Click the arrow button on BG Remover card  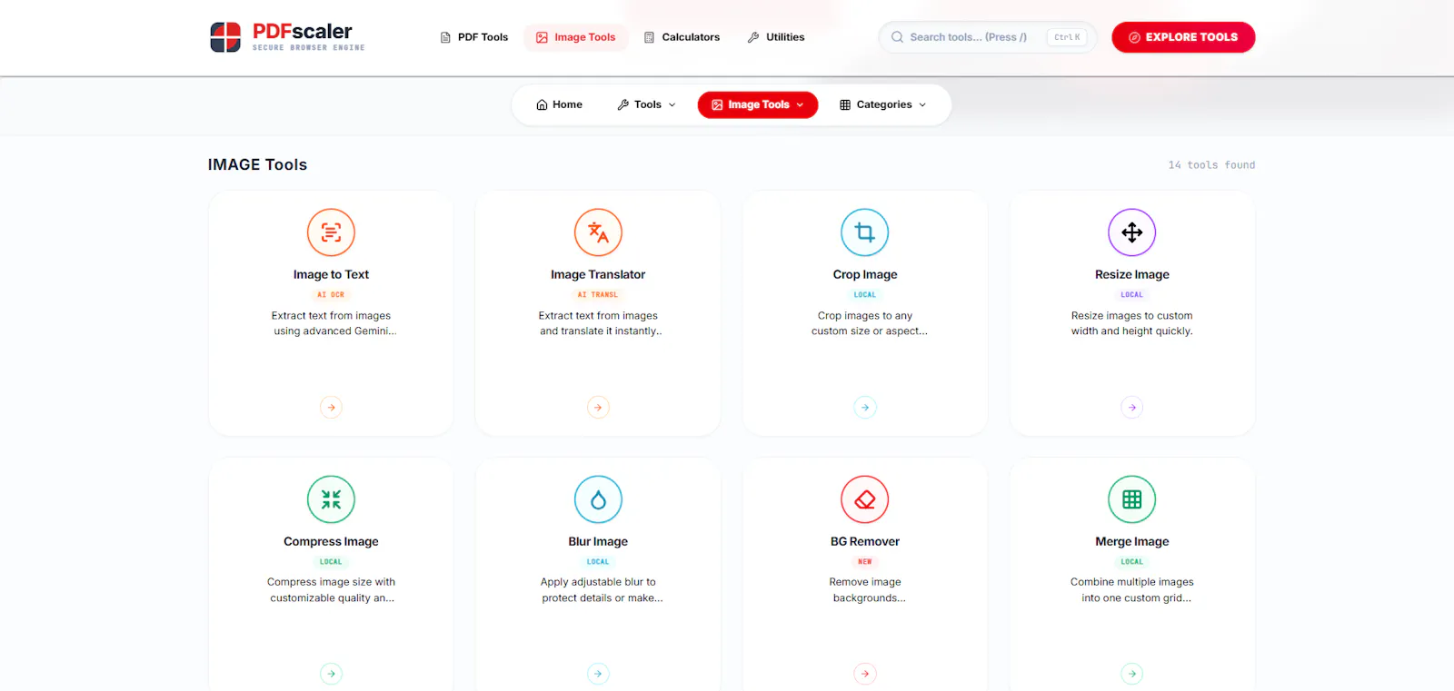click(865, 674)
